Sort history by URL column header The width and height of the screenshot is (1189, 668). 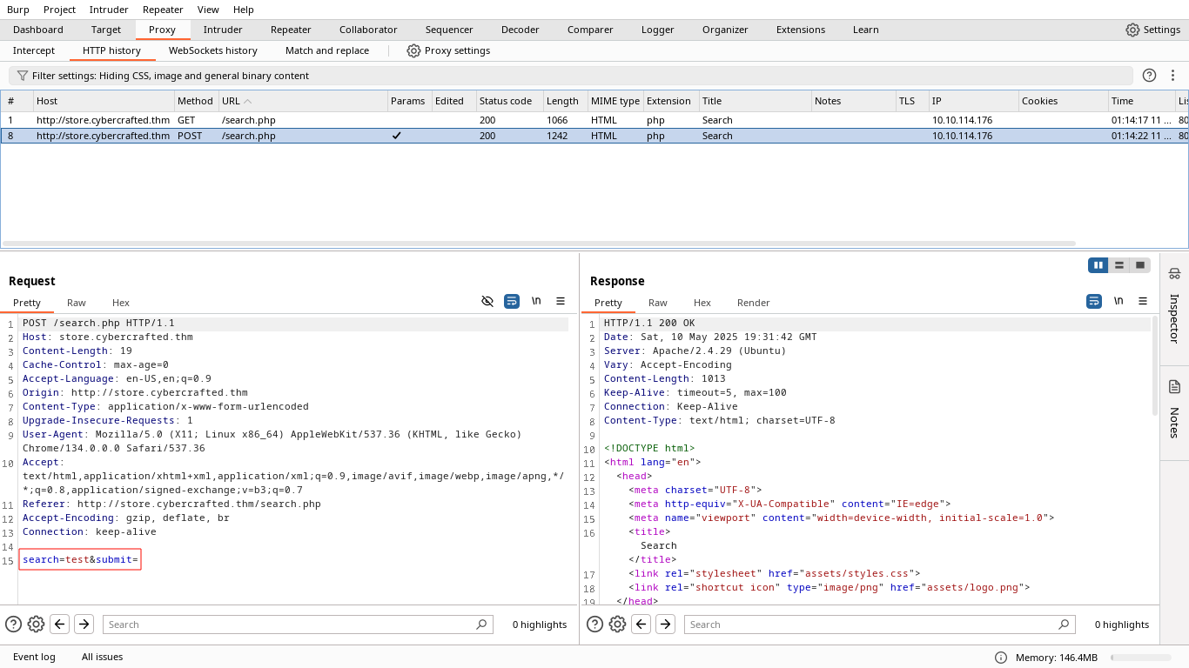pyautogui.click(x=302, y=101)
